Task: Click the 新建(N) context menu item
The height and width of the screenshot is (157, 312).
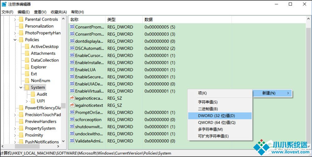Action: point(272,93)
